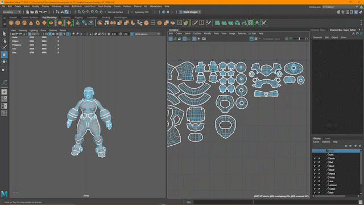Switch to the Attribute Editor tab
The image size is (364, 205).
318,30
